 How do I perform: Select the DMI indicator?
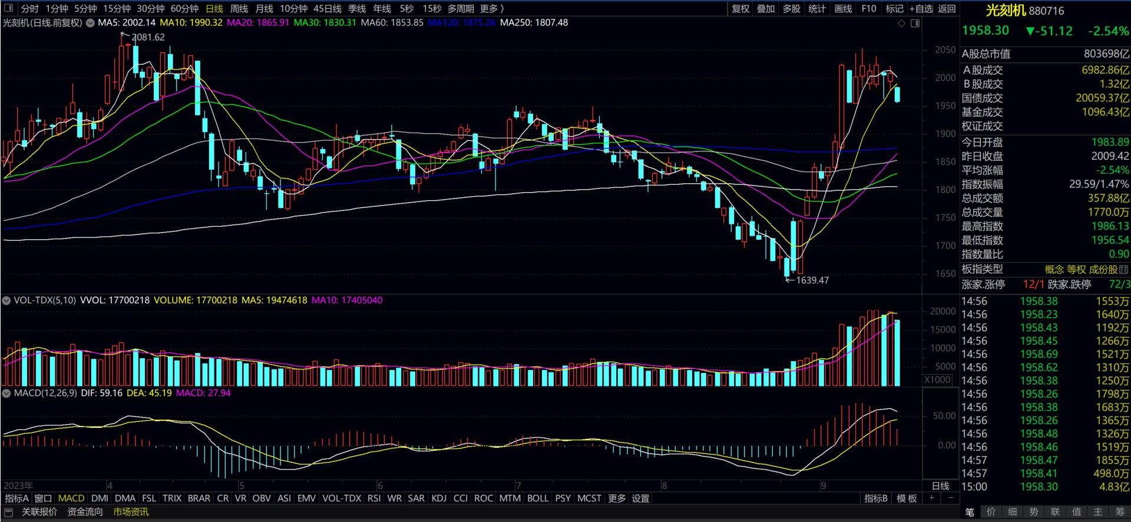100,498
